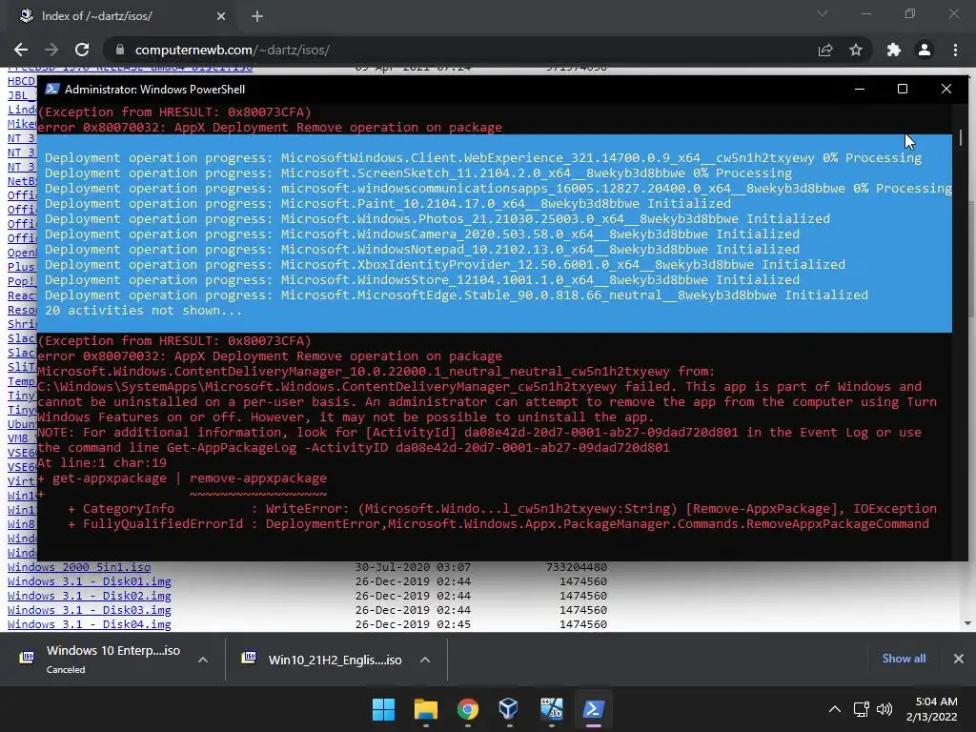Bookmark this page with the star icon
Image resolution: width=976 pixels, height=732 pixels.
point(856,50)
